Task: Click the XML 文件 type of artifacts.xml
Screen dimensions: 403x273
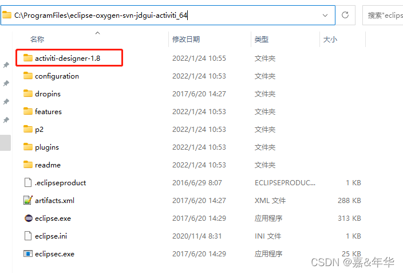Action: pos(270,200)
